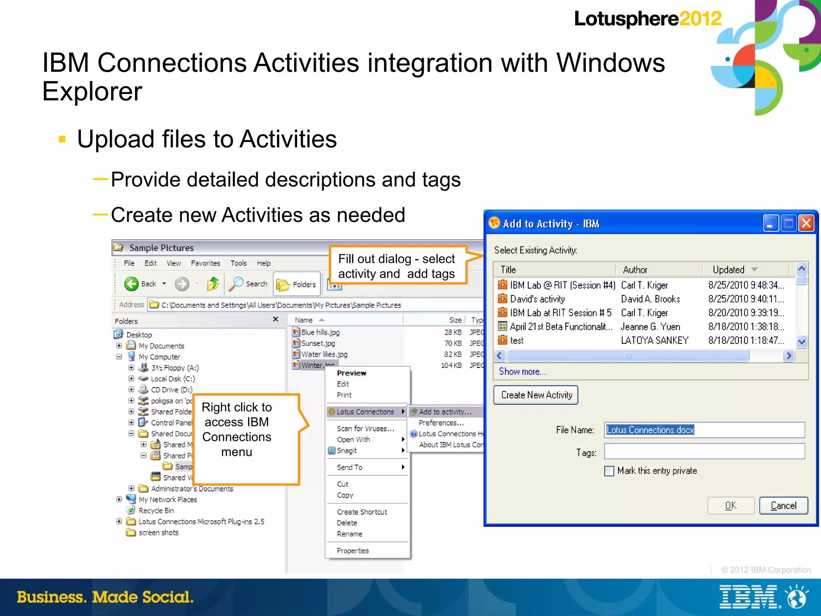The width and height of the screenshot is (821, 616).
Task: Expand the CD Drive (D:) node
Action: 131,389
